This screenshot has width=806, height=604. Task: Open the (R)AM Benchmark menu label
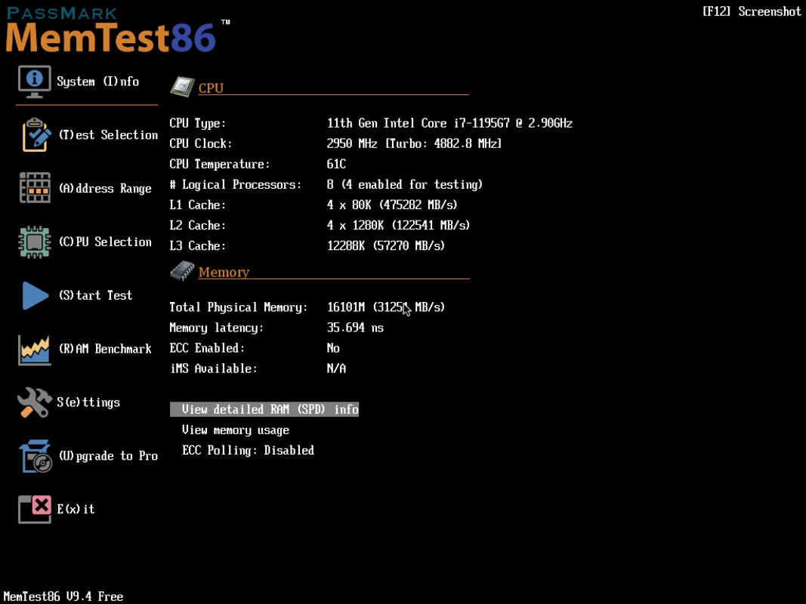(x=105, y=349)
